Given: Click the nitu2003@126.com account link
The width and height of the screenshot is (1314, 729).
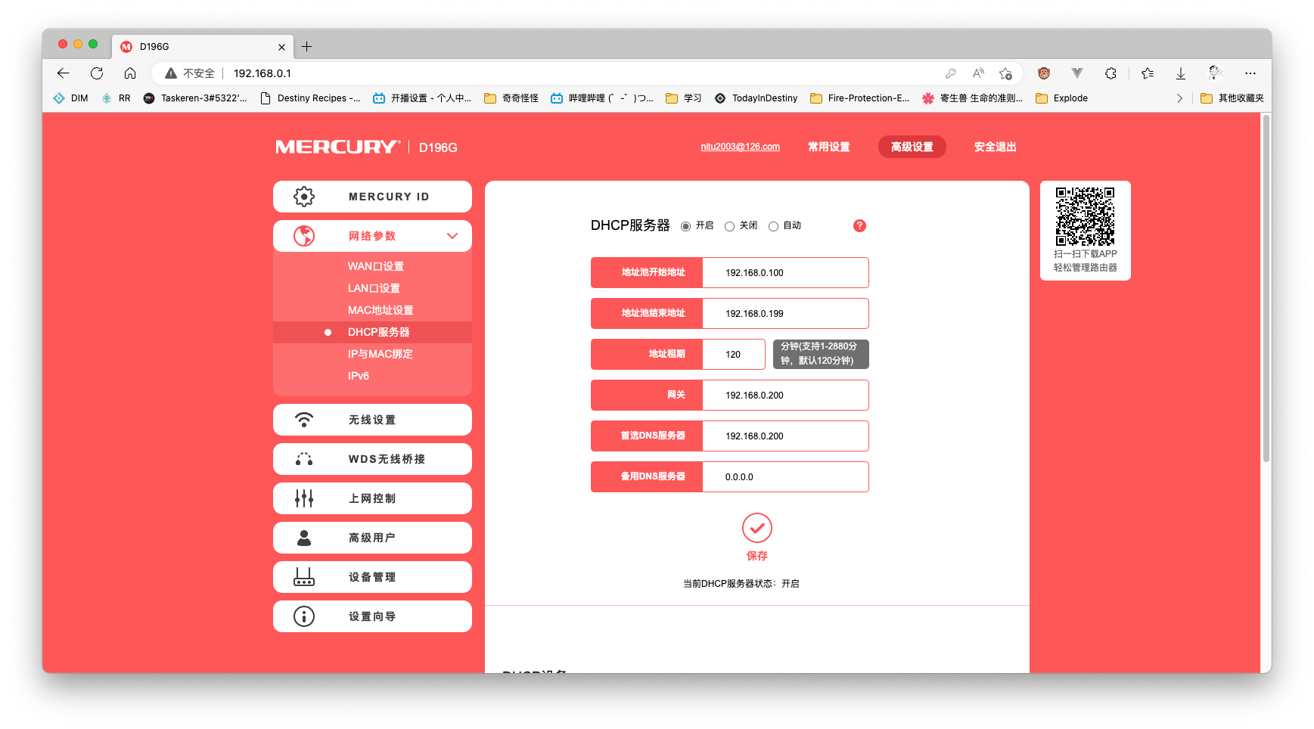Looking at the screenshot, I should (740, 147).
